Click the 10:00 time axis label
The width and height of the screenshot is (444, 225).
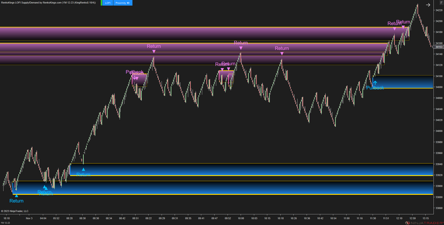pos(241,218)
